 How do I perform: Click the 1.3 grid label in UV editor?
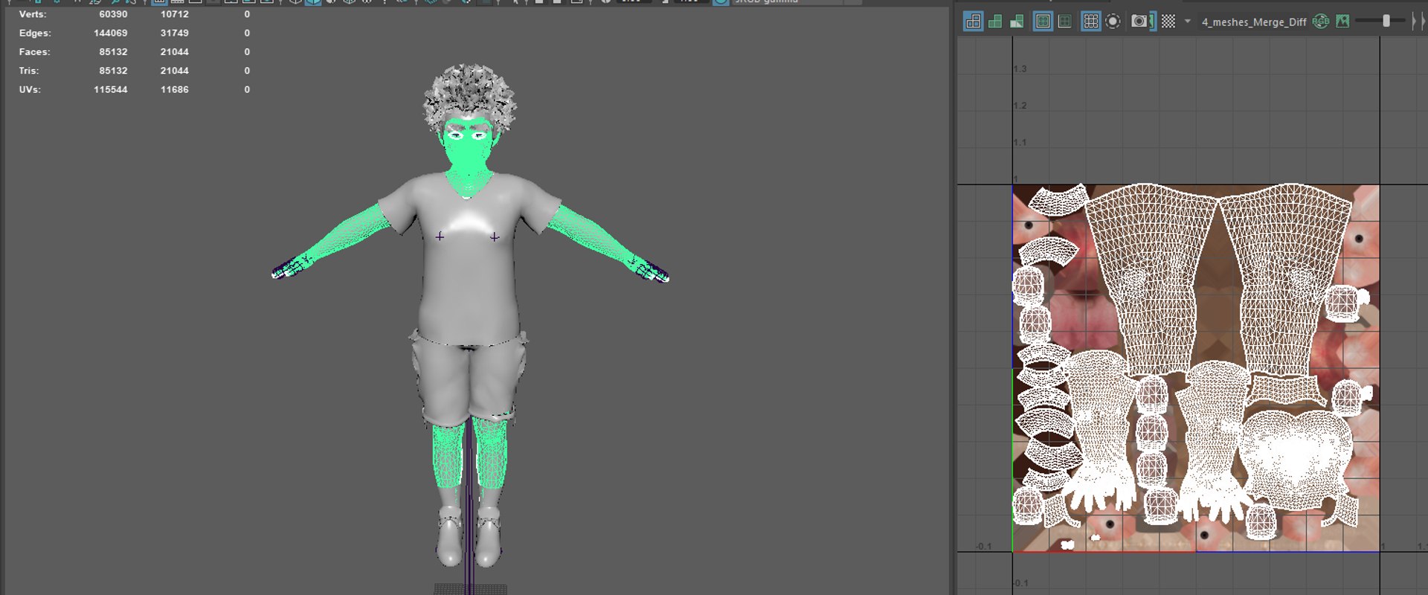click(1020, 69)
